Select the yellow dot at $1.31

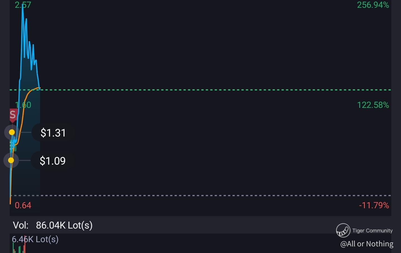pyautogui.click(x=12, y=132)
